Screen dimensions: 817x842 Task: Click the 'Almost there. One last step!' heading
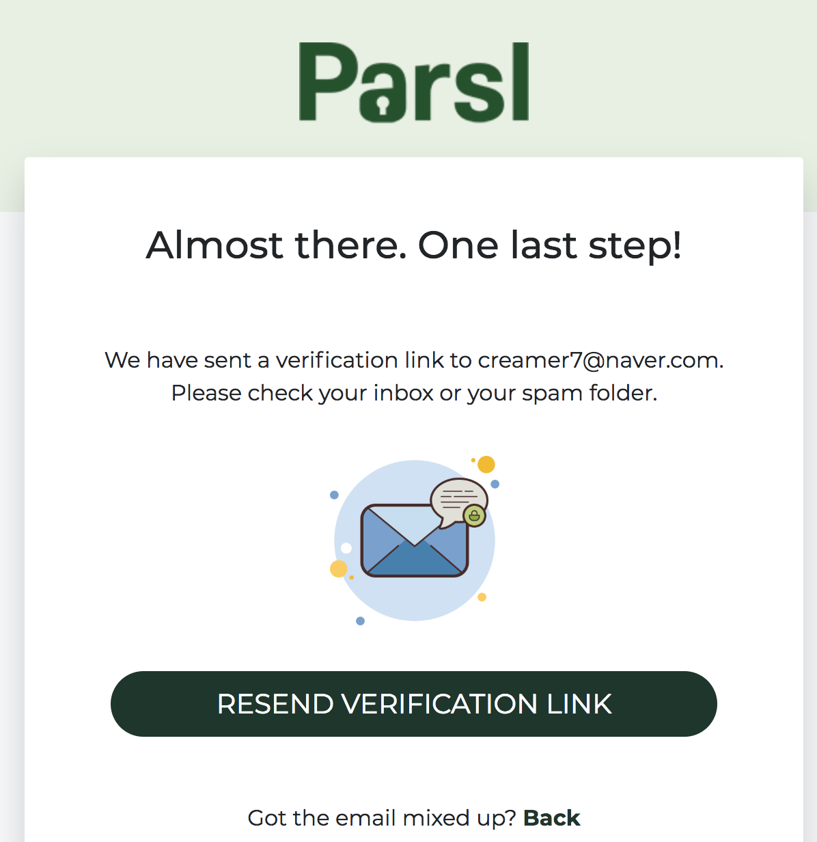(414, 245)
